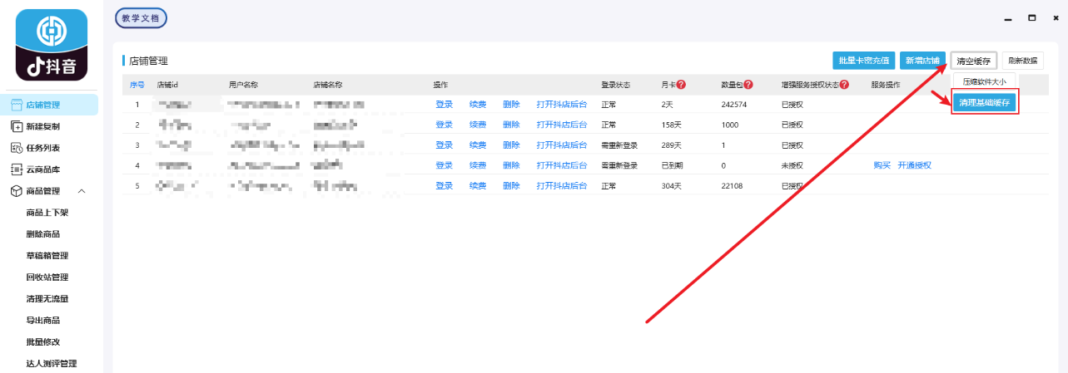The height and width of the screenshot is (373, 1068).
Task: Open 清理无流量 in sidebar
Action: (47, 299)
